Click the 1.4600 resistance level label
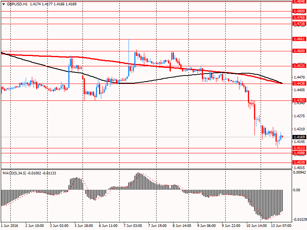Screen dimensions: 307x230 click(x=299, y=51)
